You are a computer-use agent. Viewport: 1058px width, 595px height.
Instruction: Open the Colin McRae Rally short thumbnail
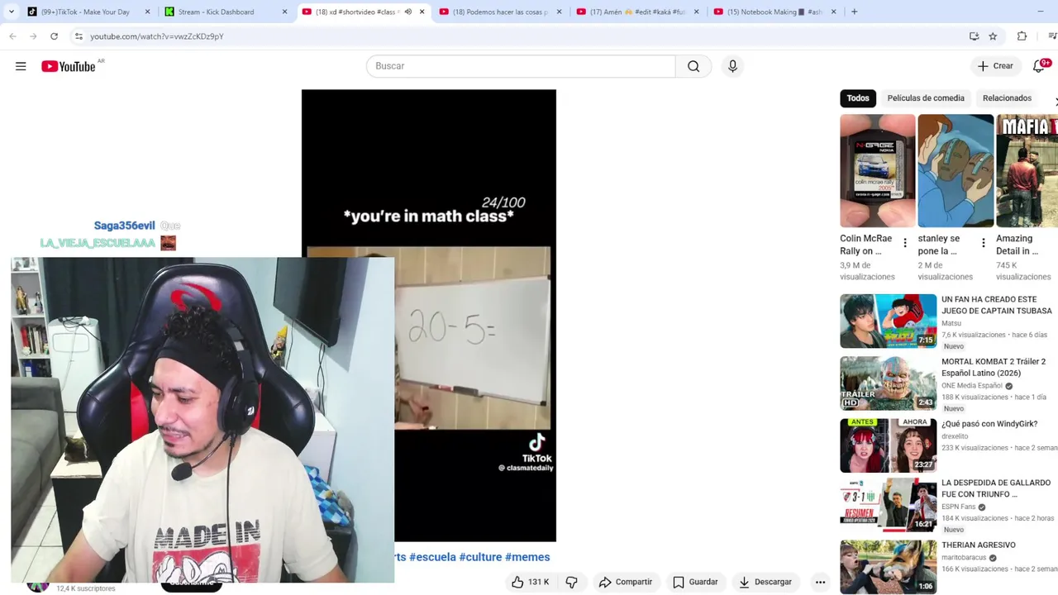[x=878, y=171]
